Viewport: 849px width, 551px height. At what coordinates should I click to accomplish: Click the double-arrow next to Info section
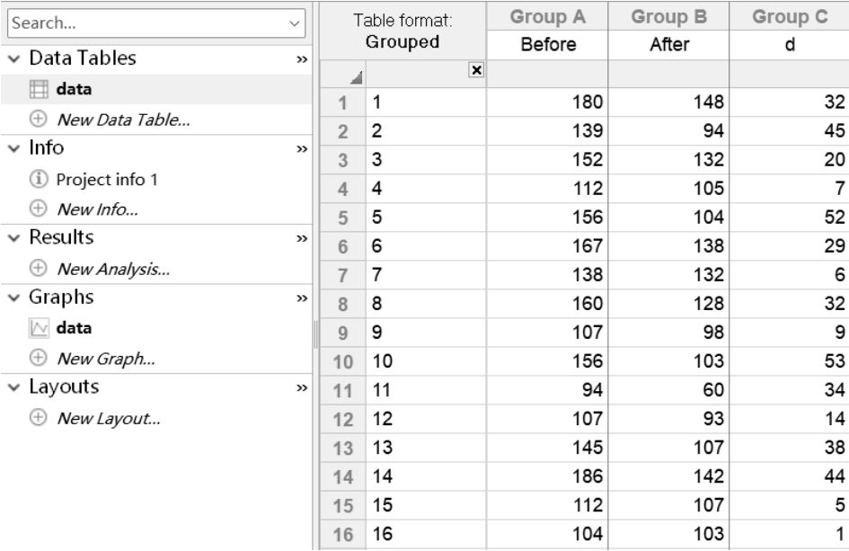pos(302,149)
